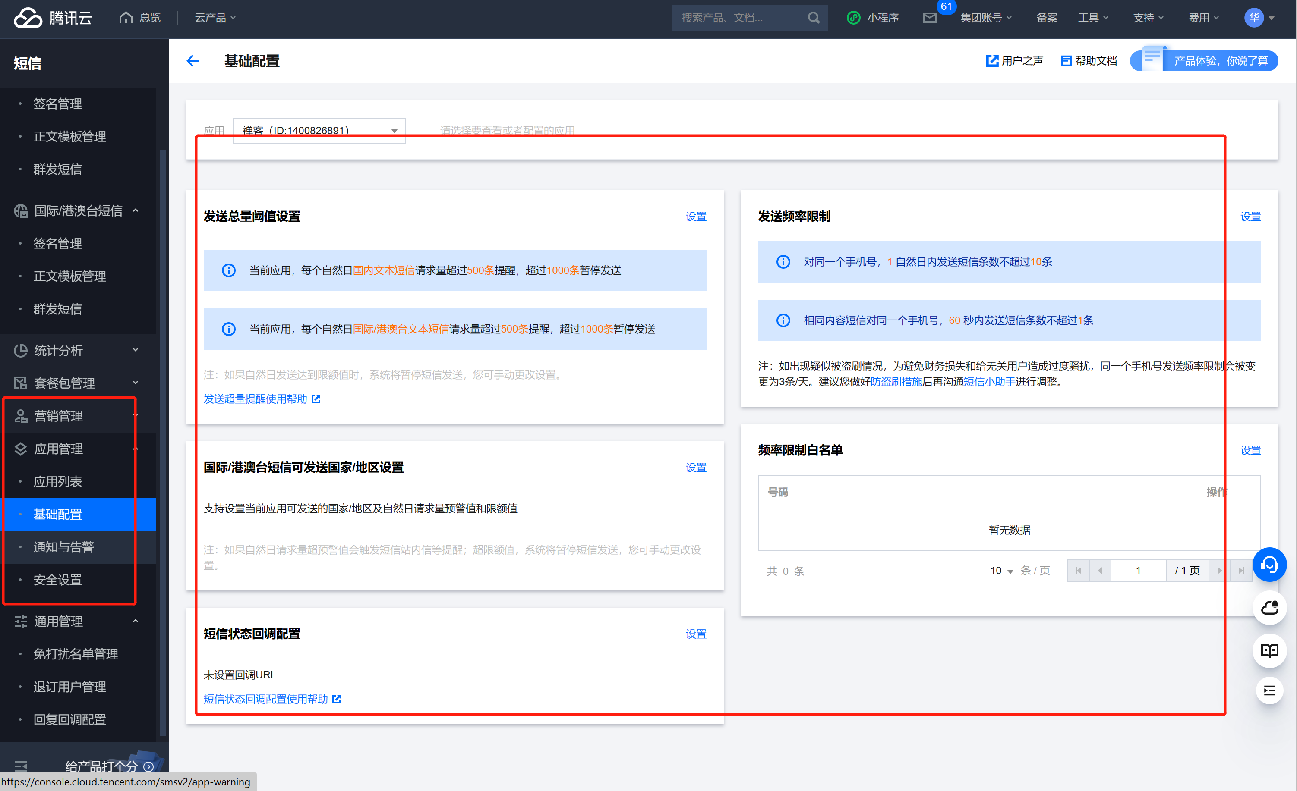This screenshot has height=791, width=1297.
Task: Open the 云产品 dropdown
Action: coord(215,18)
